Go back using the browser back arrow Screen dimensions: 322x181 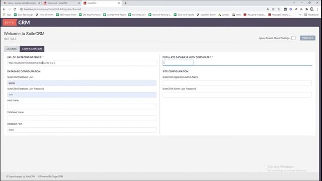tap(4, 9)
